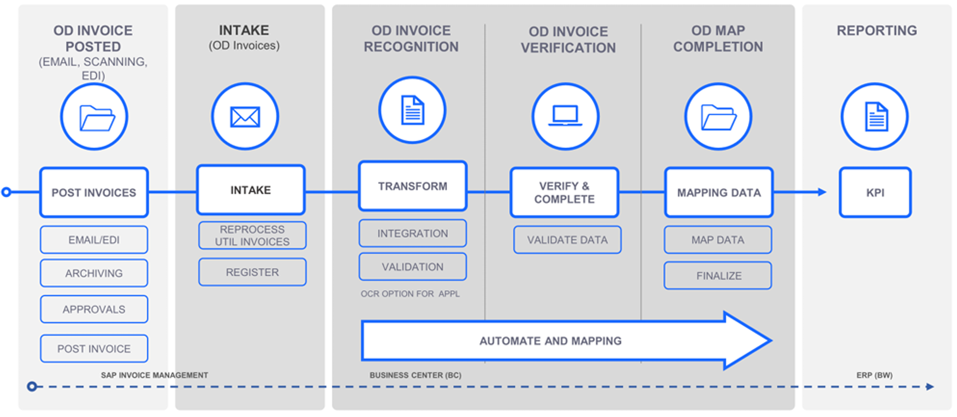
Task: Click the SAP INVOICE MANAGEMENT label
Action: tap(154, 375)
